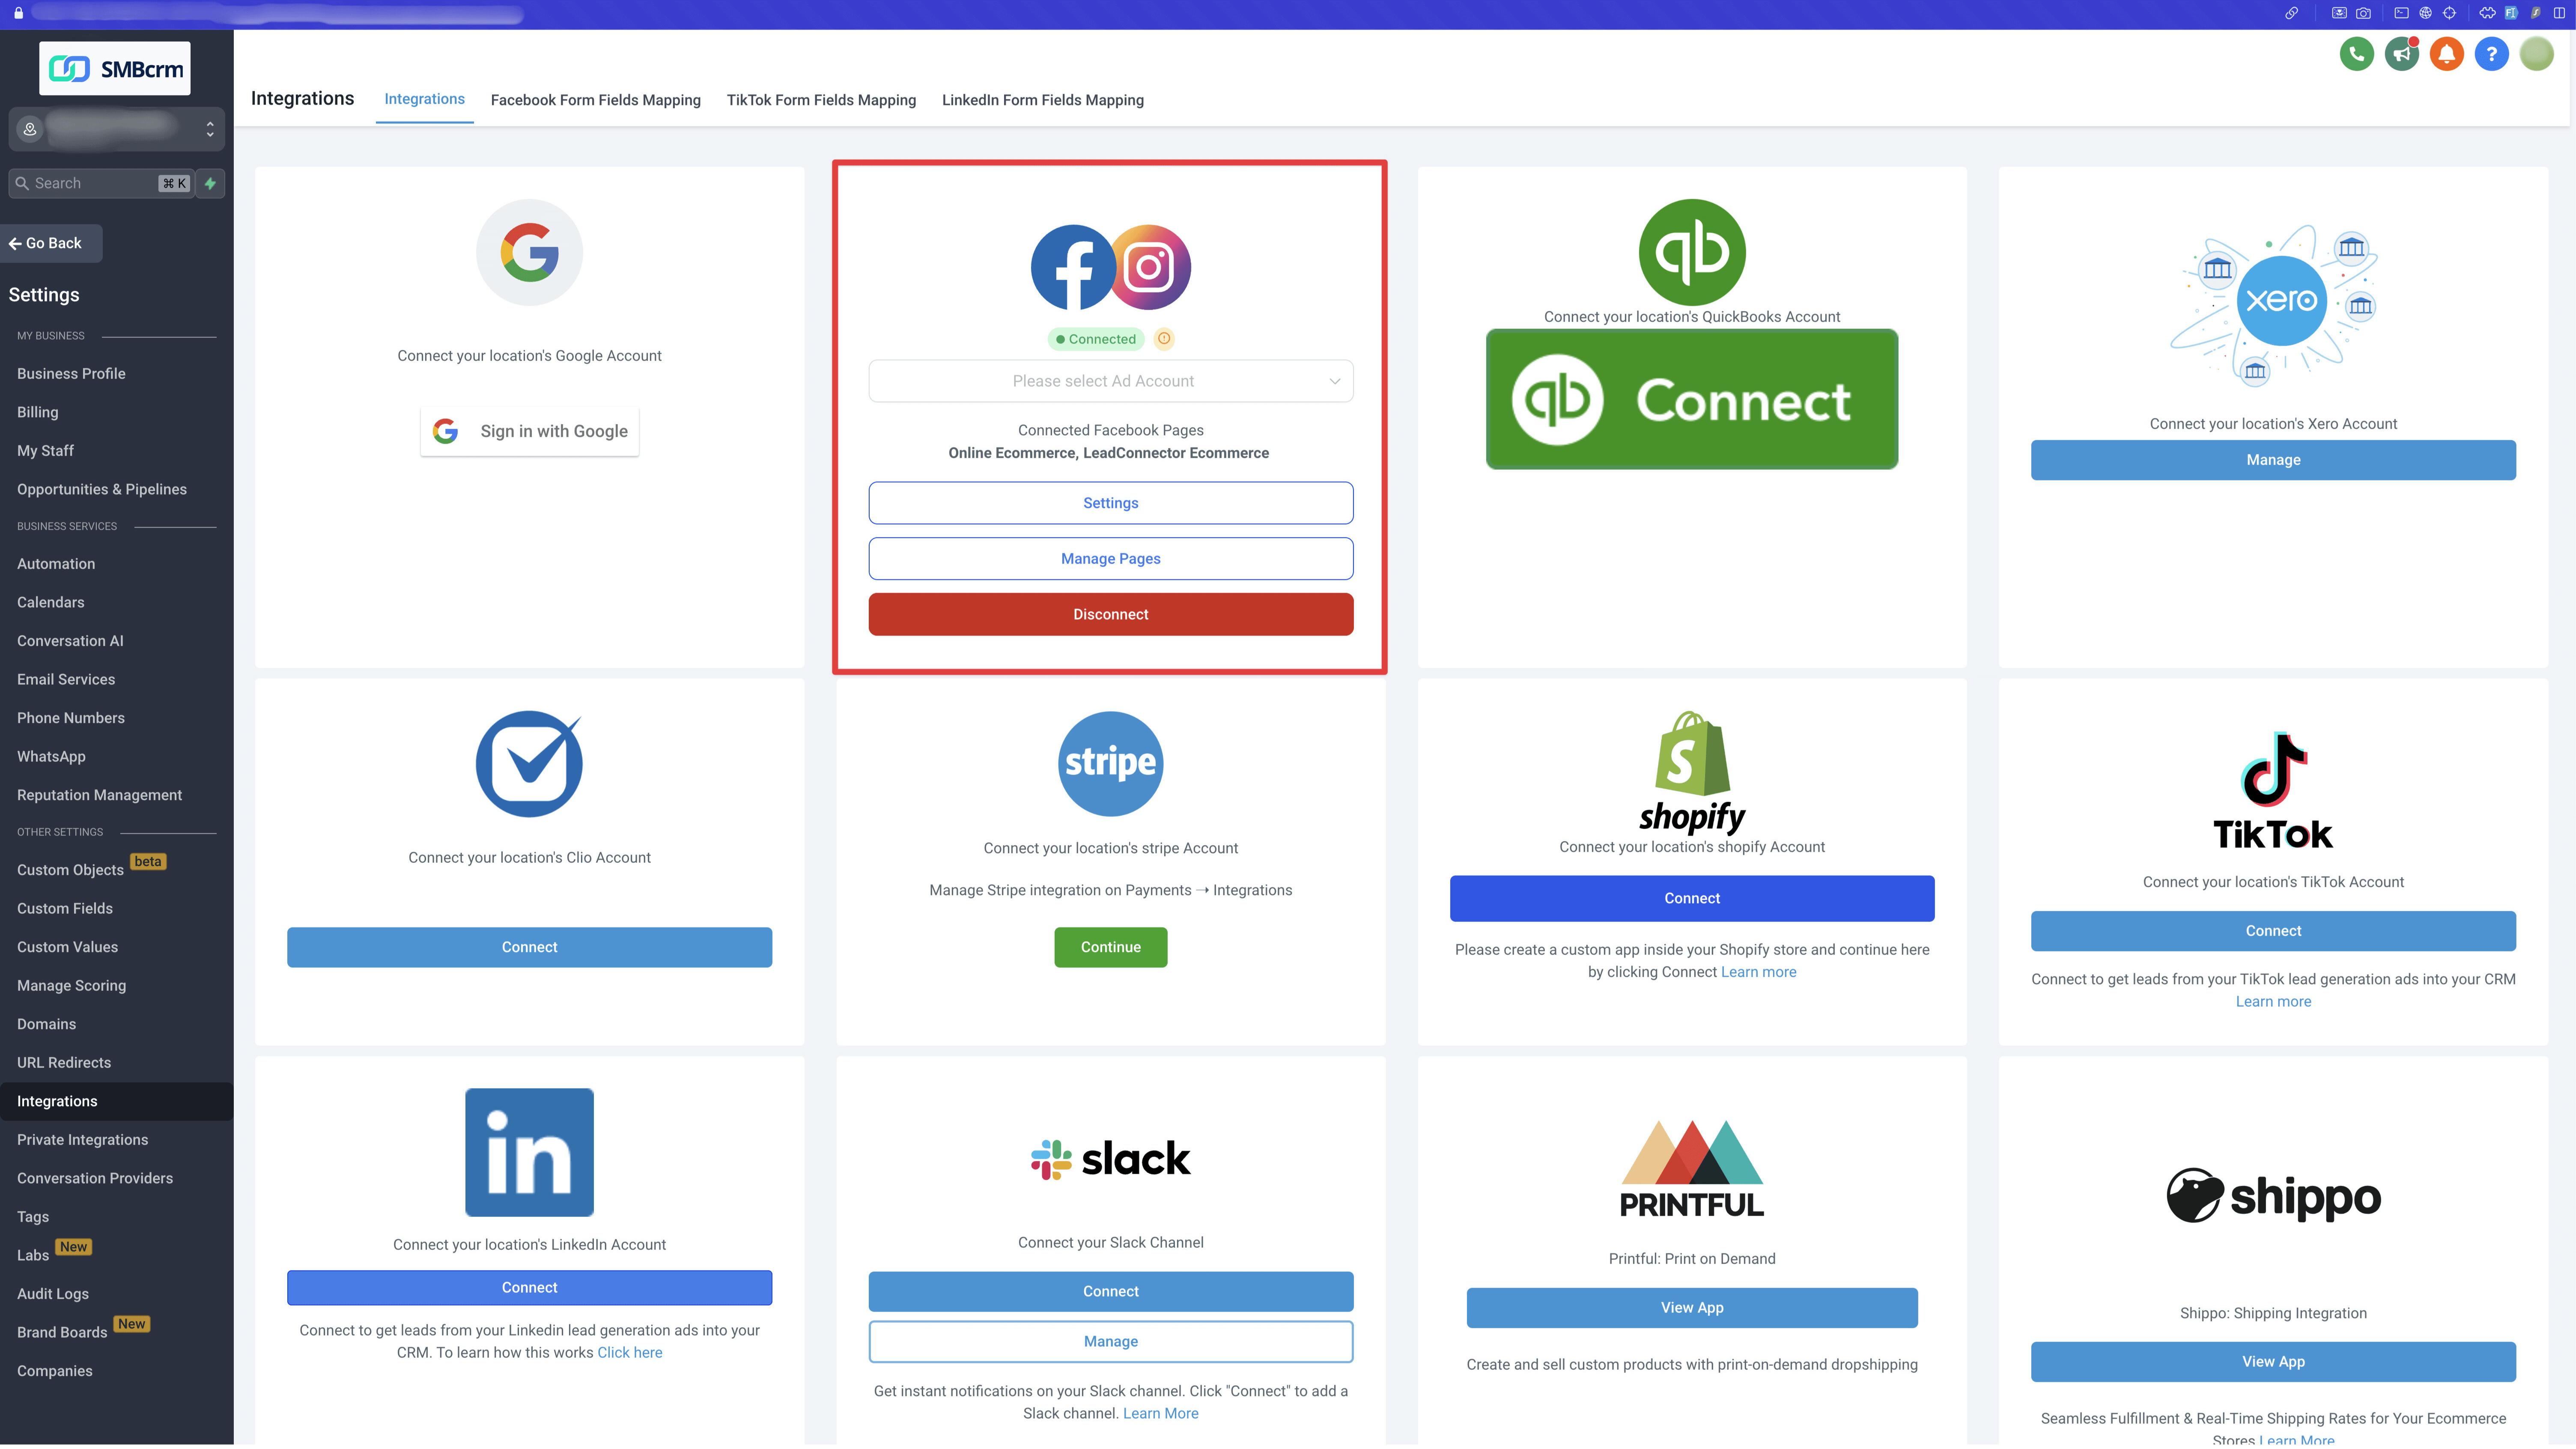
Task: Open the Shopify Learn more link
Action: click(1758, 972)
